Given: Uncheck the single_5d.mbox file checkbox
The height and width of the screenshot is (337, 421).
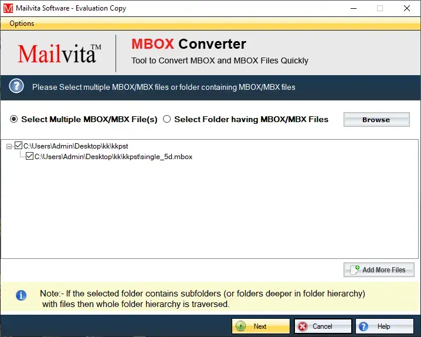Looking at the screenshot, I should [x=29, y=156].
